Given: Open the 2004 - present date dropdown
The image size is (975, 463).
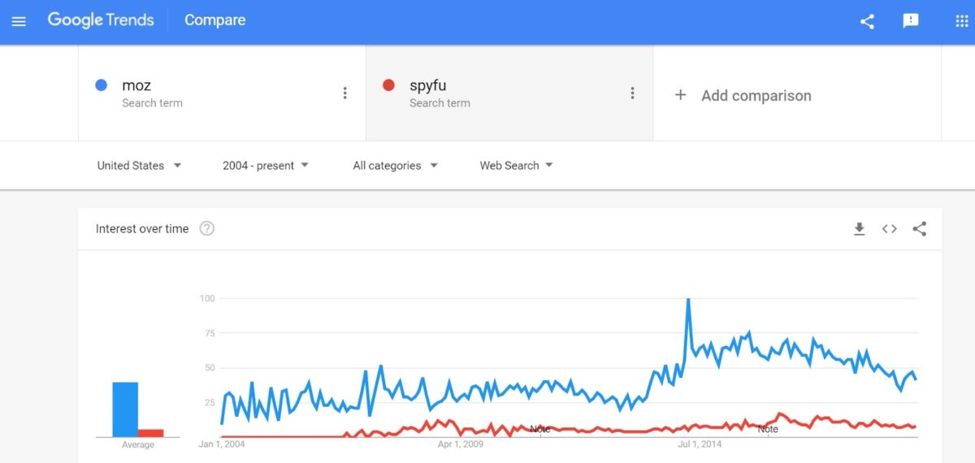Looking at the screenshot, I should tap(266, 166).
